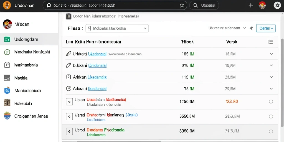Open the Canler dropdown button

click(x=266, y=28)
